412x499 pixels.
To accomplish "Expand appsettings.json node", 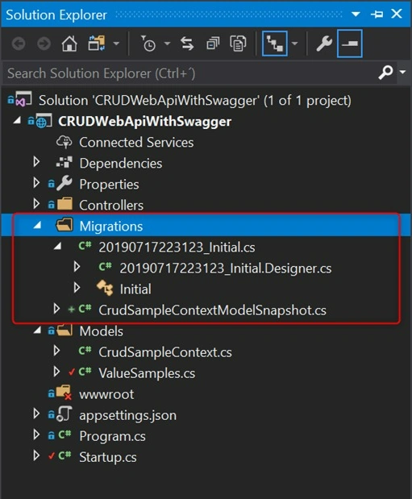I will point(36,414).
